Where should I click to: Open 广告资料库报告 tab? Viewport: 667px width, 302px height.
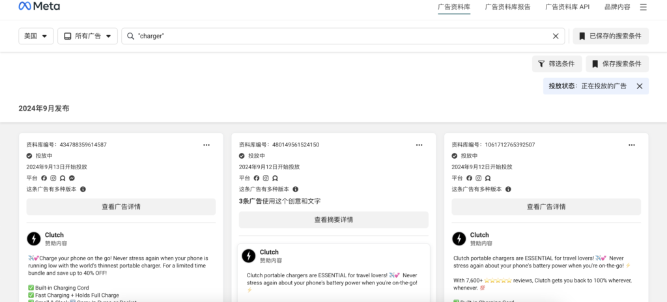508,7
